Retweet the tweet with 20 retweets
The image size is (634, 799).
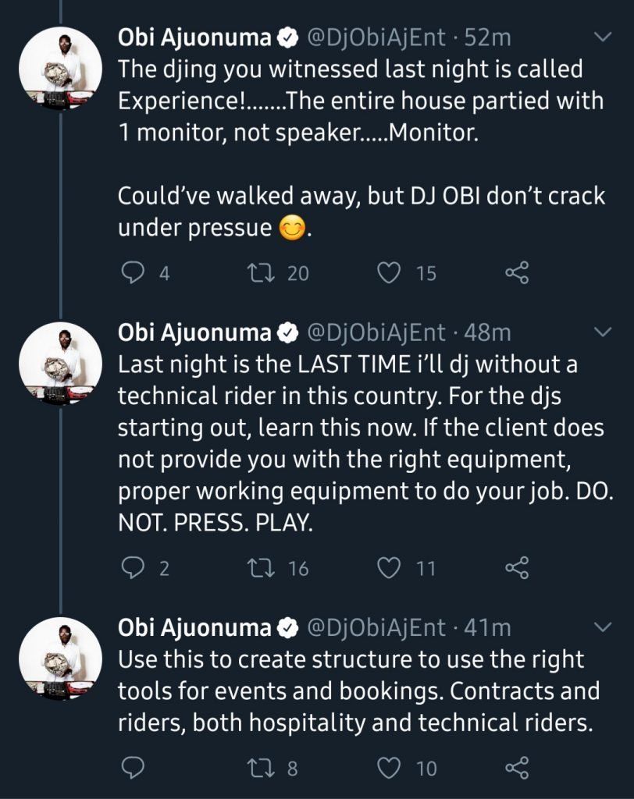point(257,272)
